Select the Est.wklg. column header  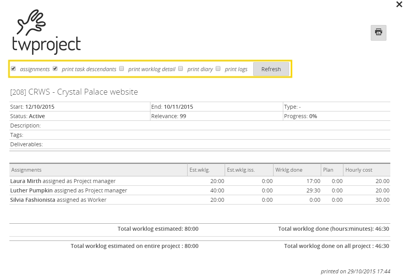pyautogui.click(x=200, y=170)
